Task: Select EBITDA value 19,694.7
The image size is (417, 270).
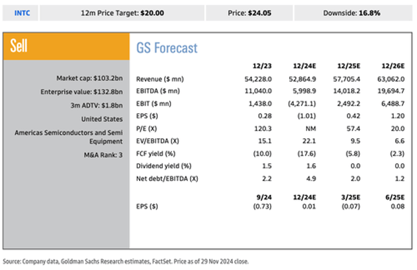Action: (390, 91)
